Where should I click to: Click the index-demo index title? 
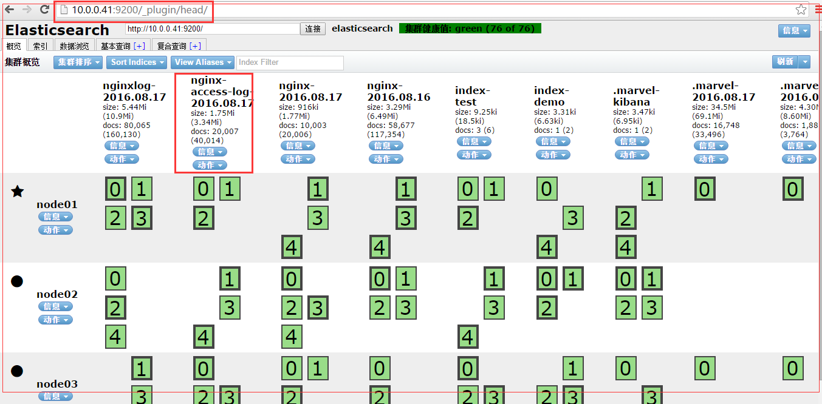[x=552, y=96]
